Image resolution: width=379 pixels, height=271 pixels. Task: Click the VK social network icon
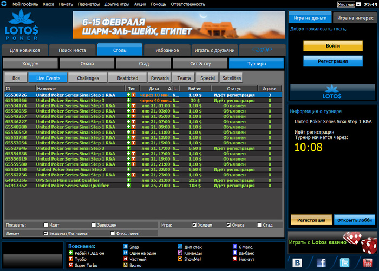click(297, 262)
